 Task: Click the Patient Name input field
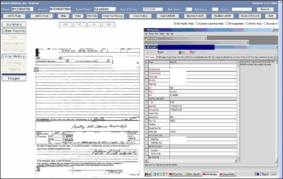point(105,9)
